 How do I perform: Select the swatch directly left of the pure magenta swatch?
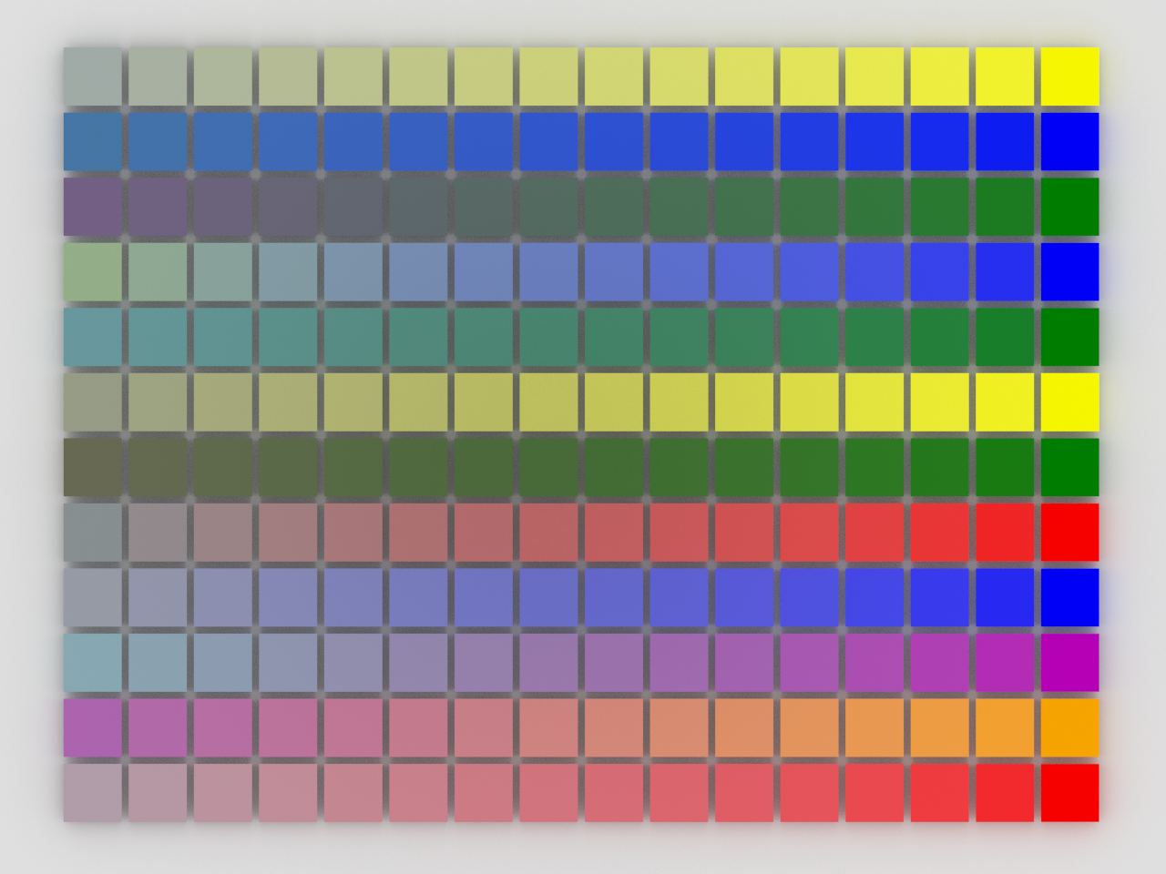tap(1005, 662)
